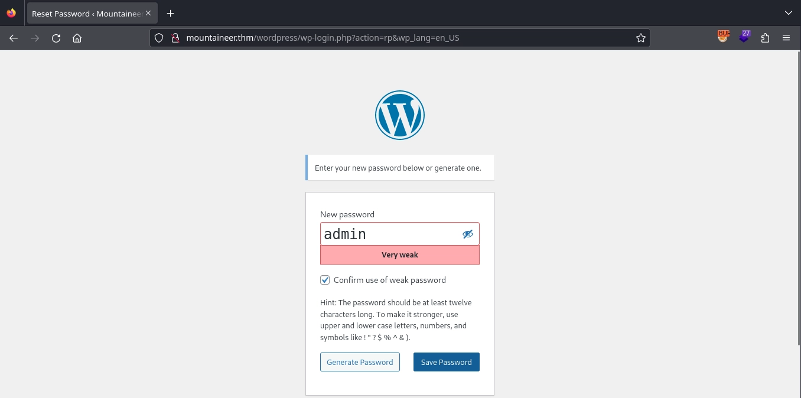Open new tab with plus button
This screenshot has height=398, width=801.
point(170,13)
